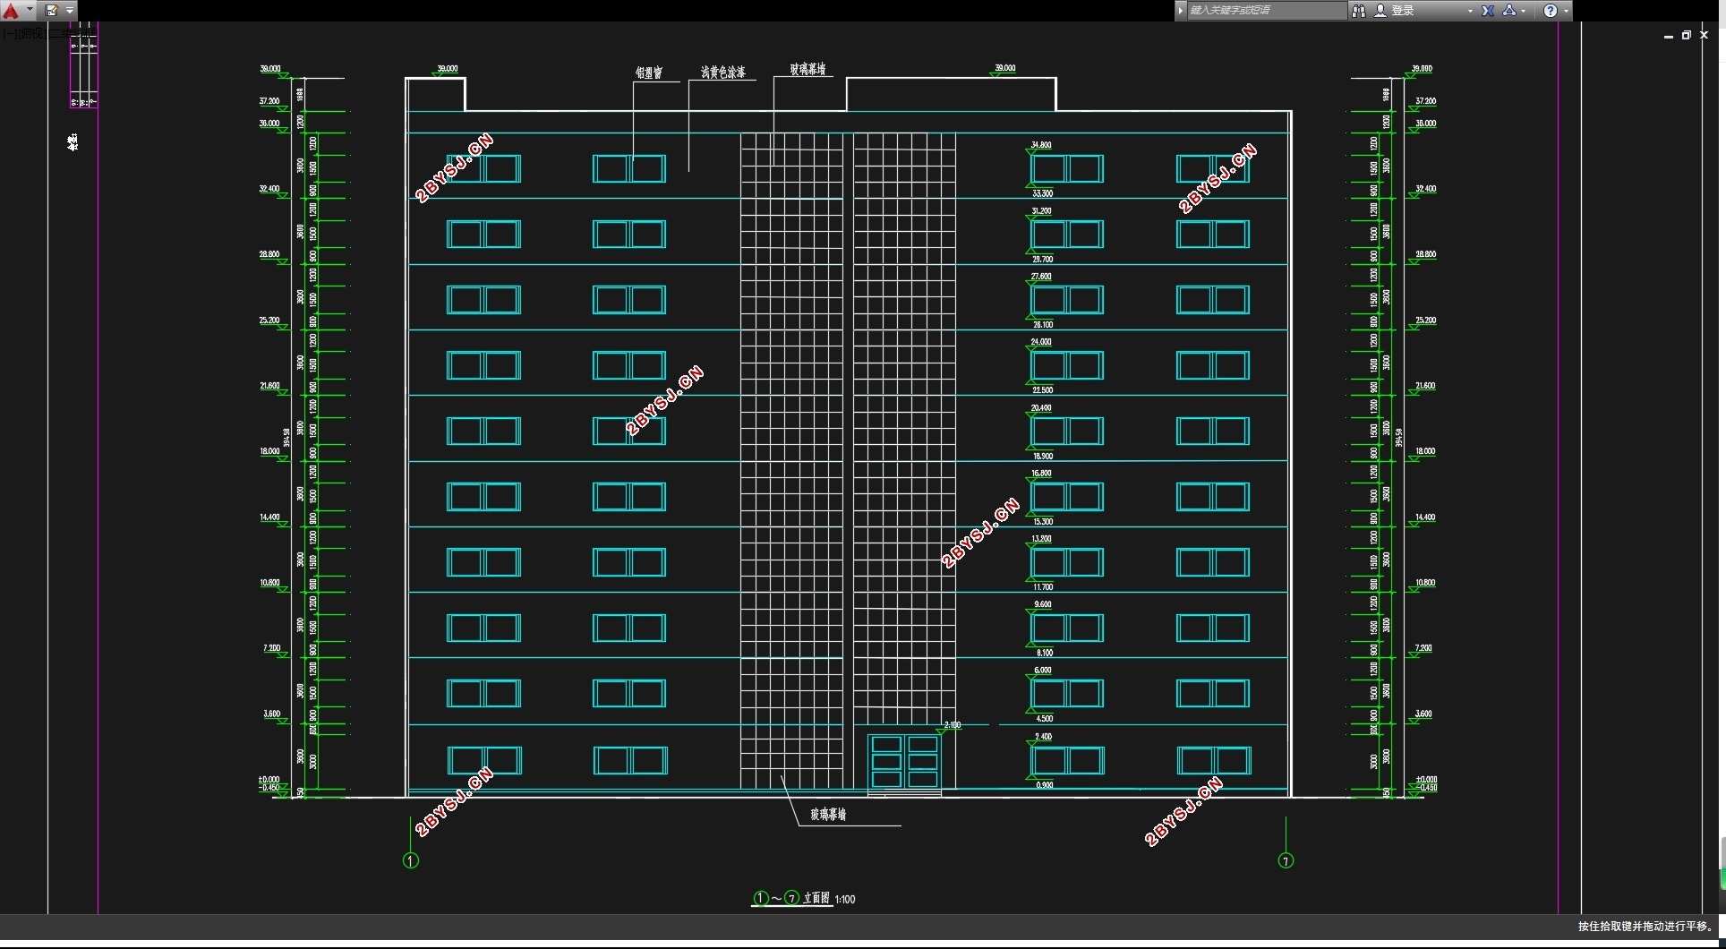Click the Stay Connected triangle icon
Viewport: 1726px width, 949px height.
coord(1509,11)
